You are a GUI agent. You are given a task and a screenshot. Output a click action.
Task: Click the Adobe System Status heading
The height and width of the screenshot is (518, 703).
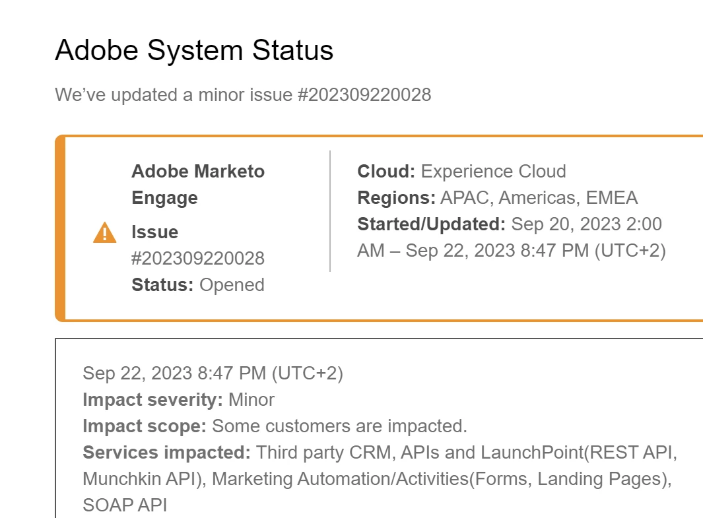pos(194,50)
